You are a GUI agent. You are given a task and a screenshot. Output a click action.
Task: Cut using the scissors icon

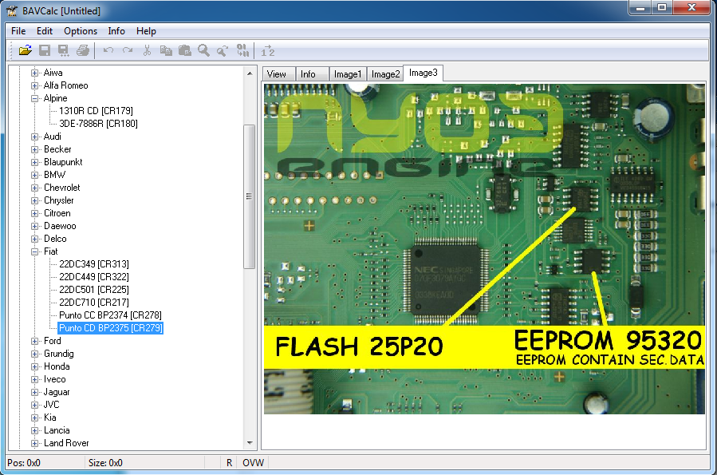(147, 50)
